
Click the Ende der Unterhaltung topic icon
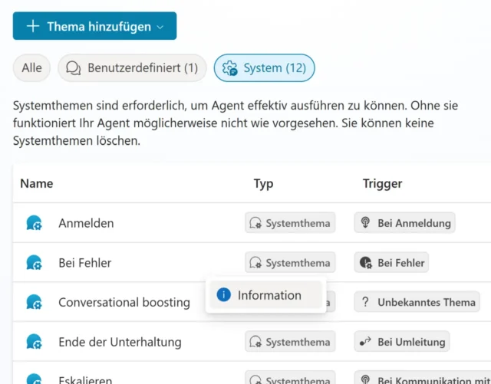point(34,341)
